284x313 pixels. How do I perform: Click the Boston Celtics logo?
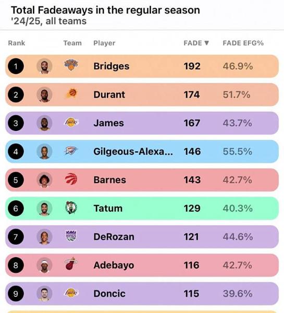(x=71, y=208)
